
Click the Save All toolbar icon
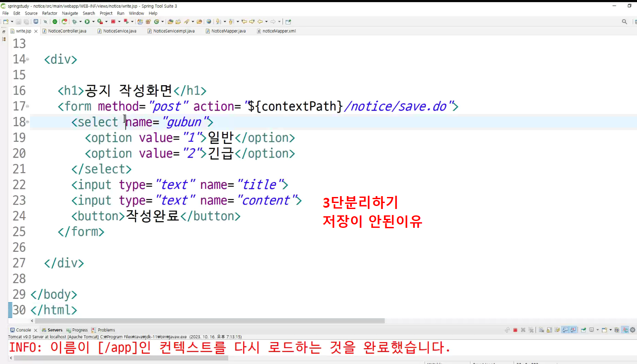26,21
